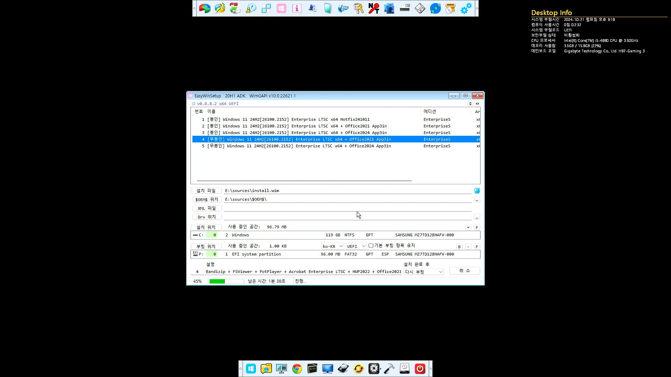This screenshot has width=671, height=377.
Task: Open the CD box package icon
Action: point(451,8)
